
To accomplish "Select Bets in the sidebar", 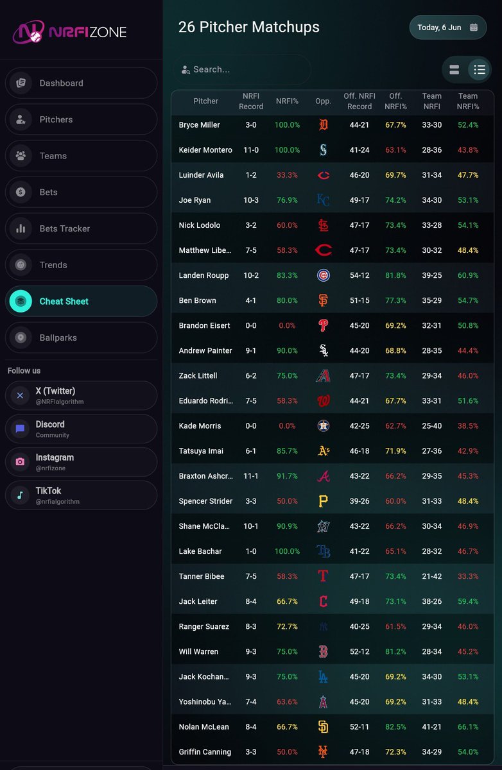I will (81, 192).
